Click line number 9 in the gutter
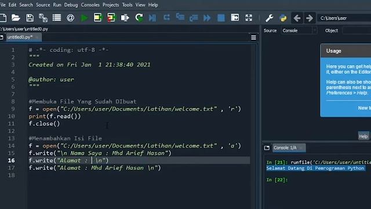 [x=13, y=109]
